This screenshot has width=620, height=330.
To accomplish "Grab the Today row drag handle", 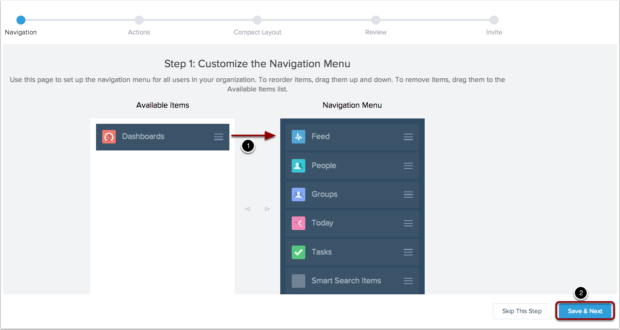I will coord(408,223).
